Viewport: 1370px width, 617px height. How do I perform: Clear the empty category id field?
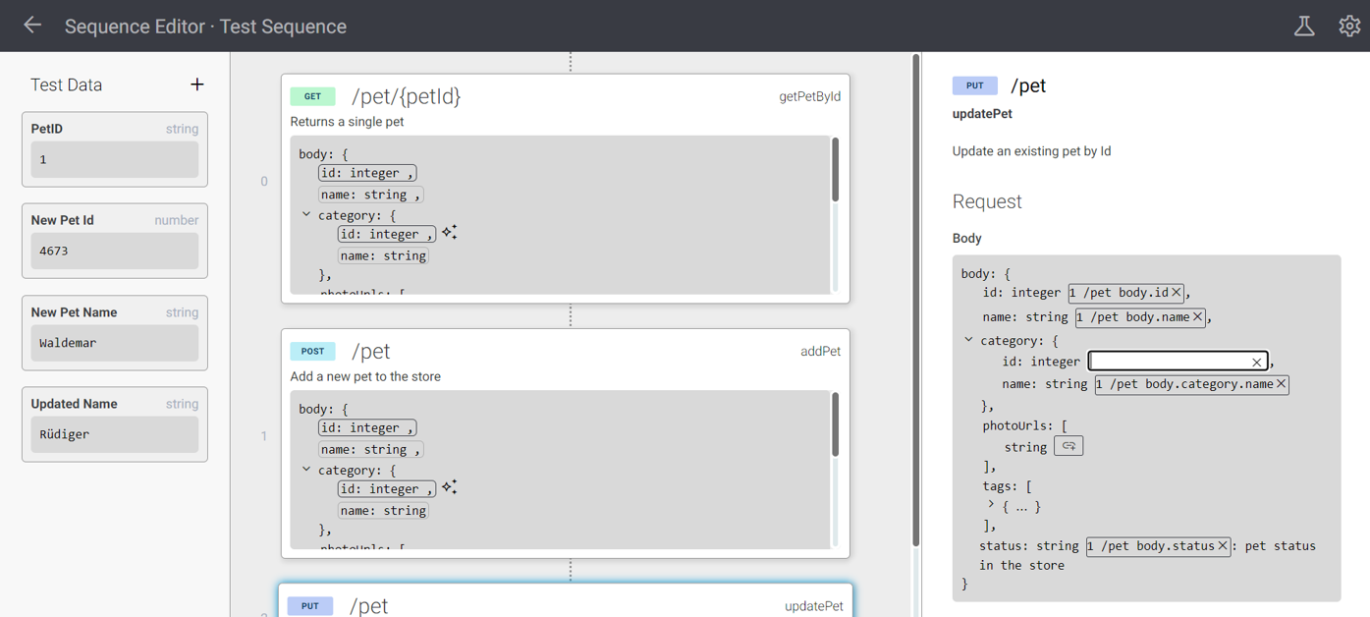click(1256, 363)
